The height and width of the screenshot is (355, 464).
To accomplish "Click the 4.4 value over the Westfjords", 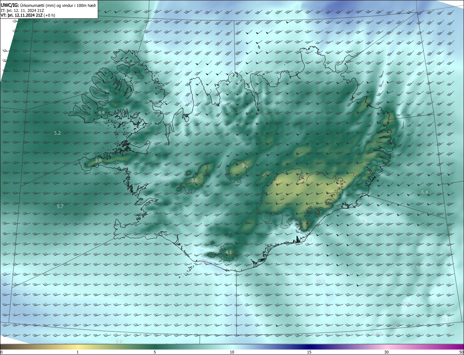I will pyautogui.click(x=101, y=113).
